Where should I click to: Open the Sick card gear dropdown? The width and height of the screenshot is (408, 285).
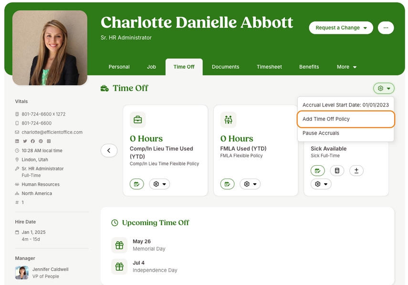(x=321, y=184)
